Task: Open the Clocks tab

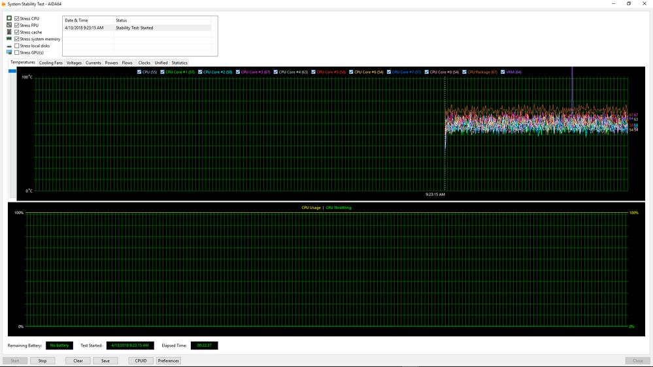Action: coord(144,63)
